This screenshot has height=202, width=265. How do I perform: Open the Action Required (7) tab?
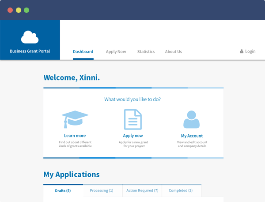point(142,191)
